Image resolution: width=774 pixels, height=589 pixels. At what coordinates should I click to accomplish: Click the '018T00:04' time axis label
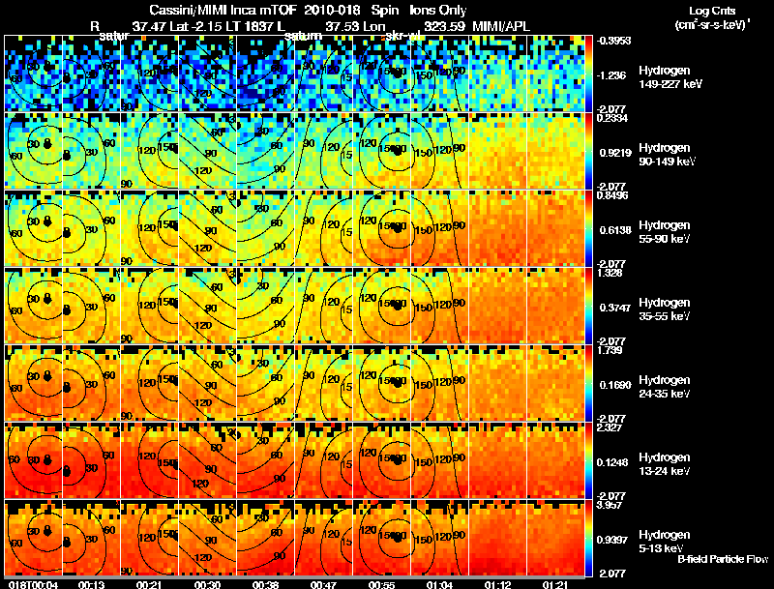tap(34, 585)
